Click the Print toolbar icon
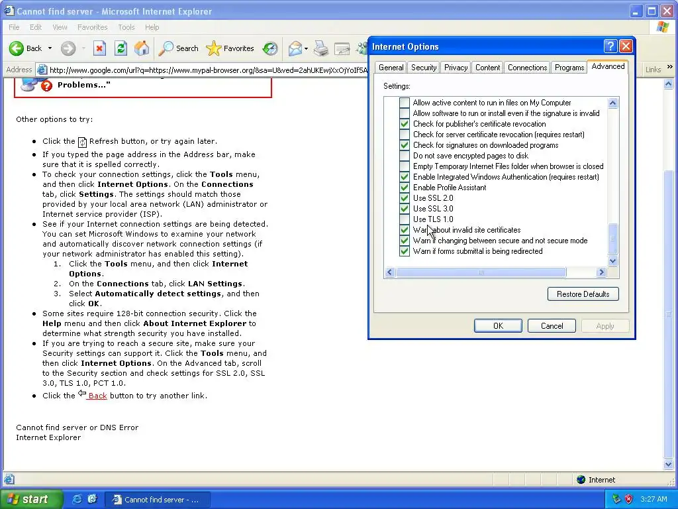 [x=321, y=48]
